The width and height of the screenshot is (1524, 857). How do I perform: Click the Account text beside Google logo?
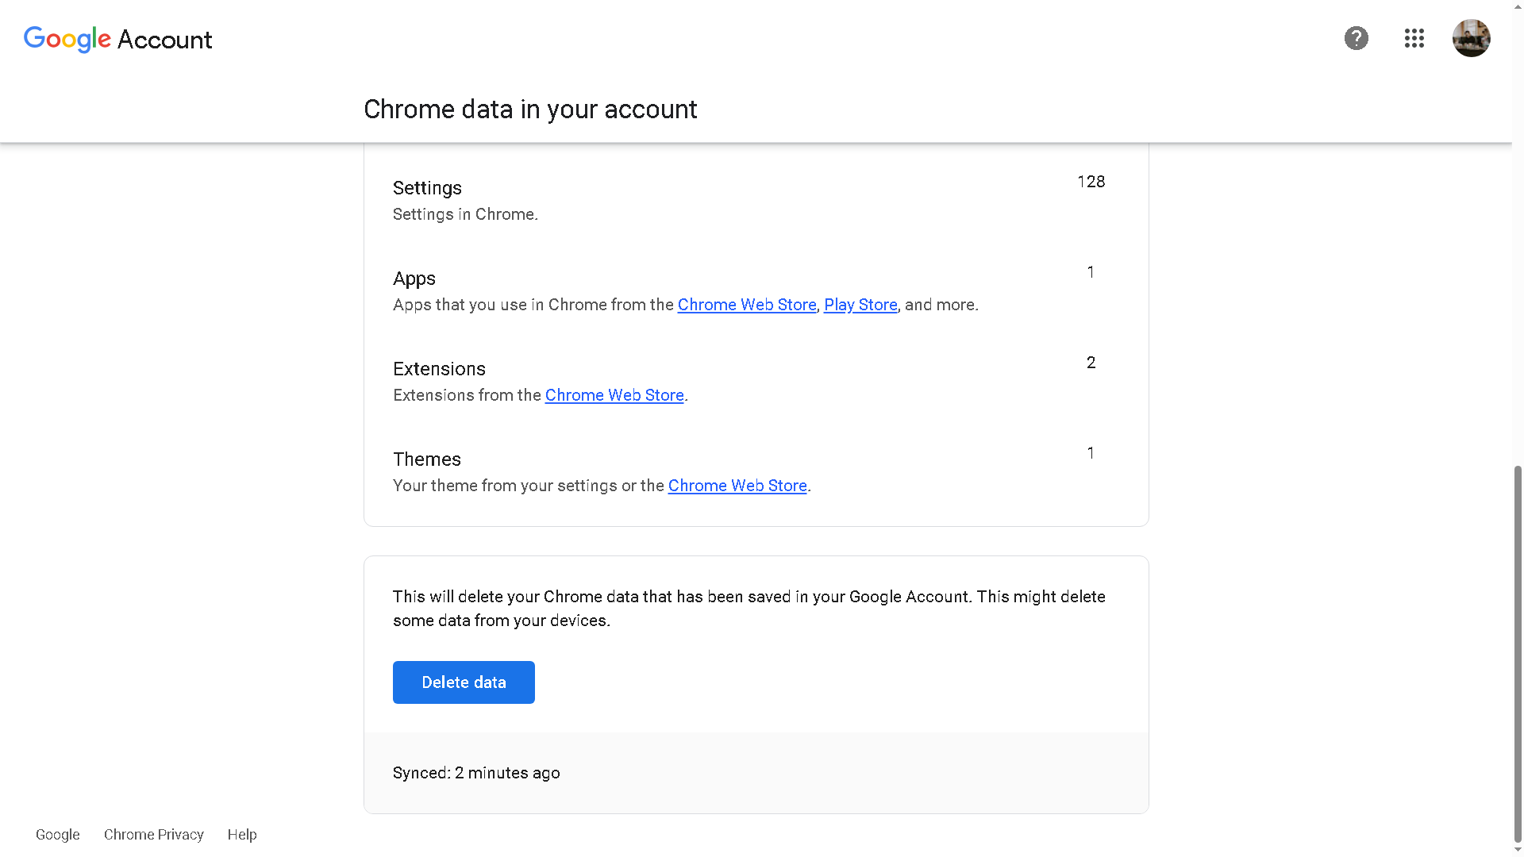164,40
